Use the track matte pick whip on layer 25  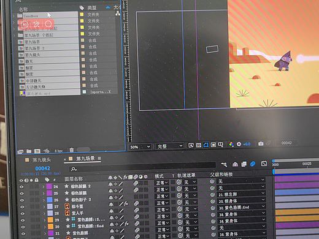[x=179, y=189]
